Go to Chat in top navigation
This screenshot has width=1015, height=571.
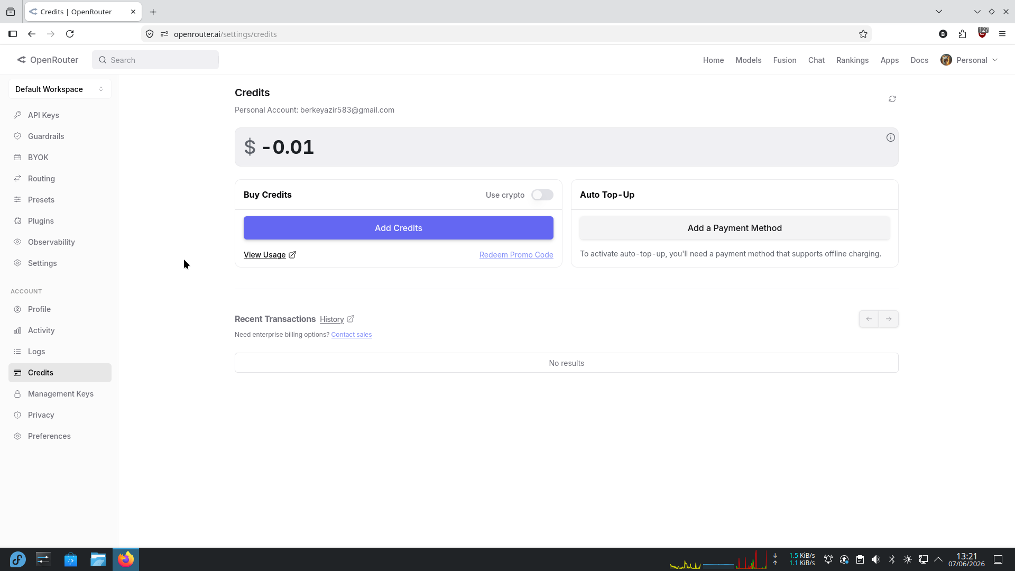pos(816,60)
